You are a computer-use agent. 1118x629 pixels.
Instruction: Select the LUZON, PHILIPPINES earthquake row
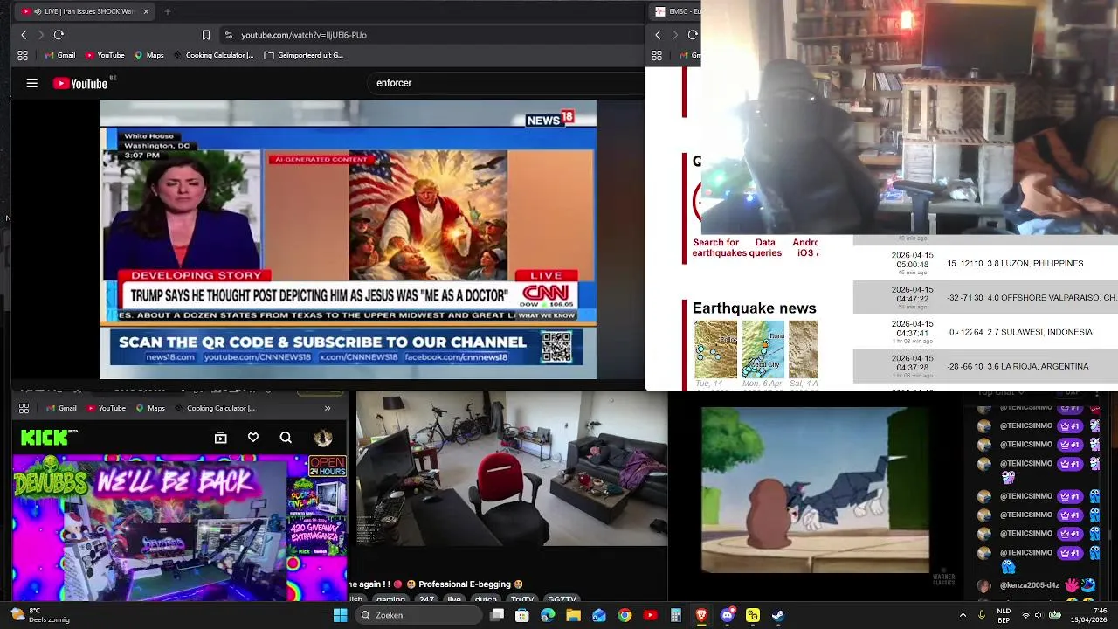pos(985,263)
